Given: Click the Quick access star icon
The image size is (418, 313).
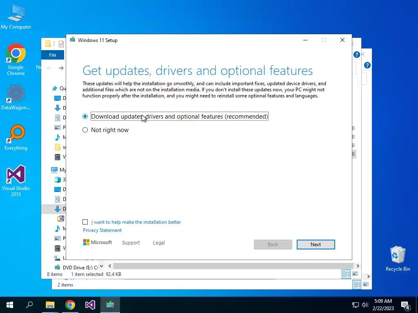Looking at the screenshot, I should [55, 88].
